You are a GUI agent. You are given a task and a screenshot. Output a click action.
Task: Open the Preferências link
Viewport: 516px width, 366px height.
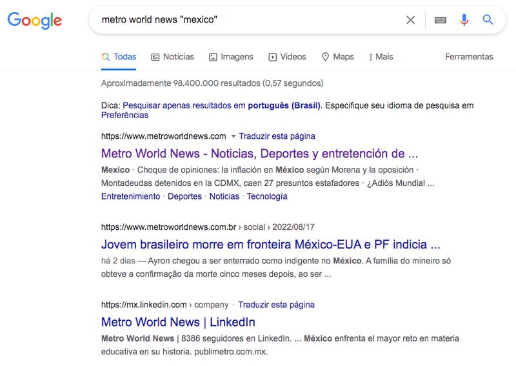pos(124,115)
